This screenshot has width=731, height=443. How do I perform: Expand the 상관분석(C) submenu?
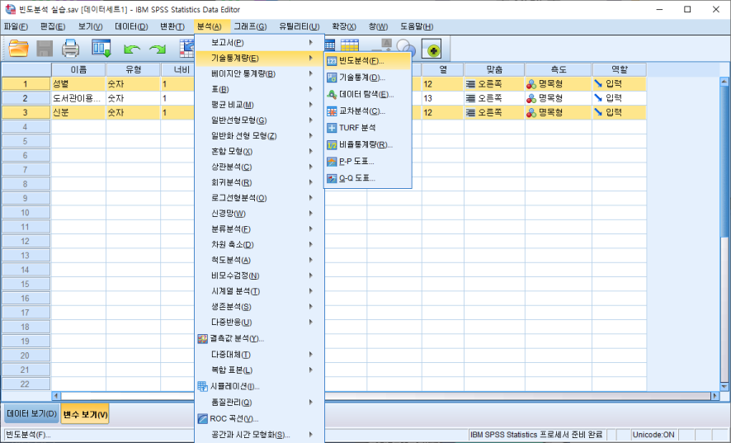pos(259,167)
